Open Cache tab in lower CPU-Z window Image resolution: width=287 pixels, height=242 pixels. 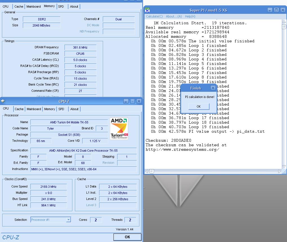pos(19,109)
